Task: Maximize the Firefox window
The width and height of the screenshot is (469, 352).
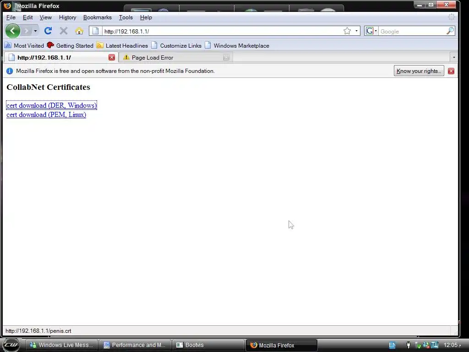Action: coord(431,5)
